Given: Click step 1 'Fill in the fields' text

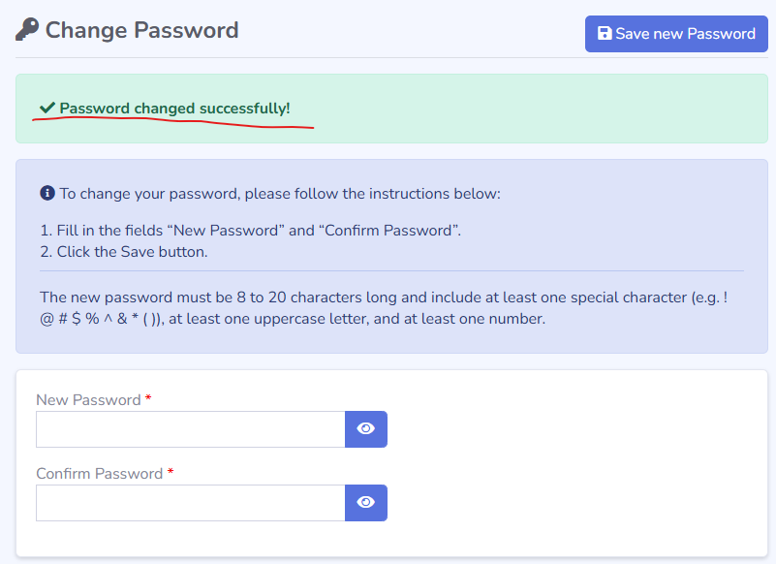Looking at the screenshot, I should click(251, 231).
